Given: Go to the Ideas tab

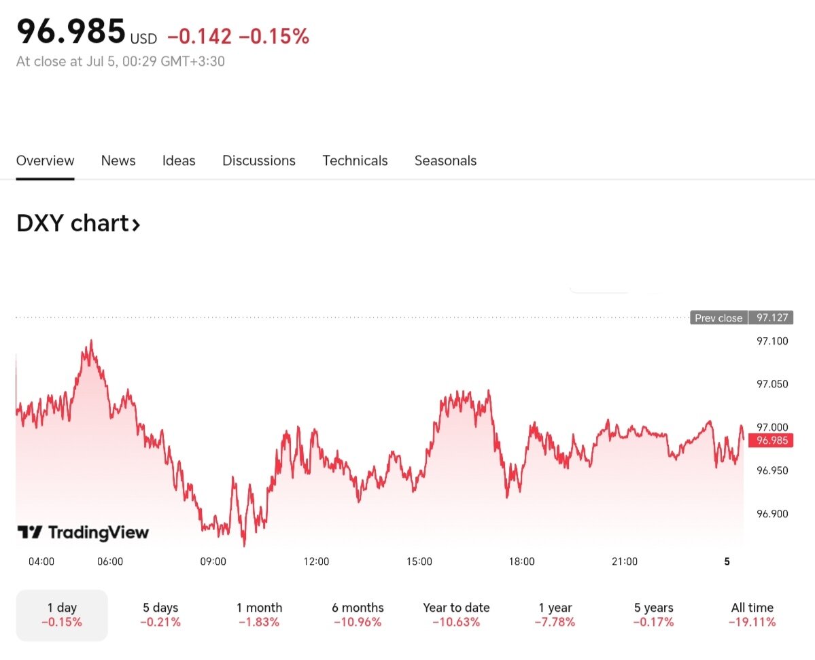Looking at the screenshot, I should click(179, 161).
